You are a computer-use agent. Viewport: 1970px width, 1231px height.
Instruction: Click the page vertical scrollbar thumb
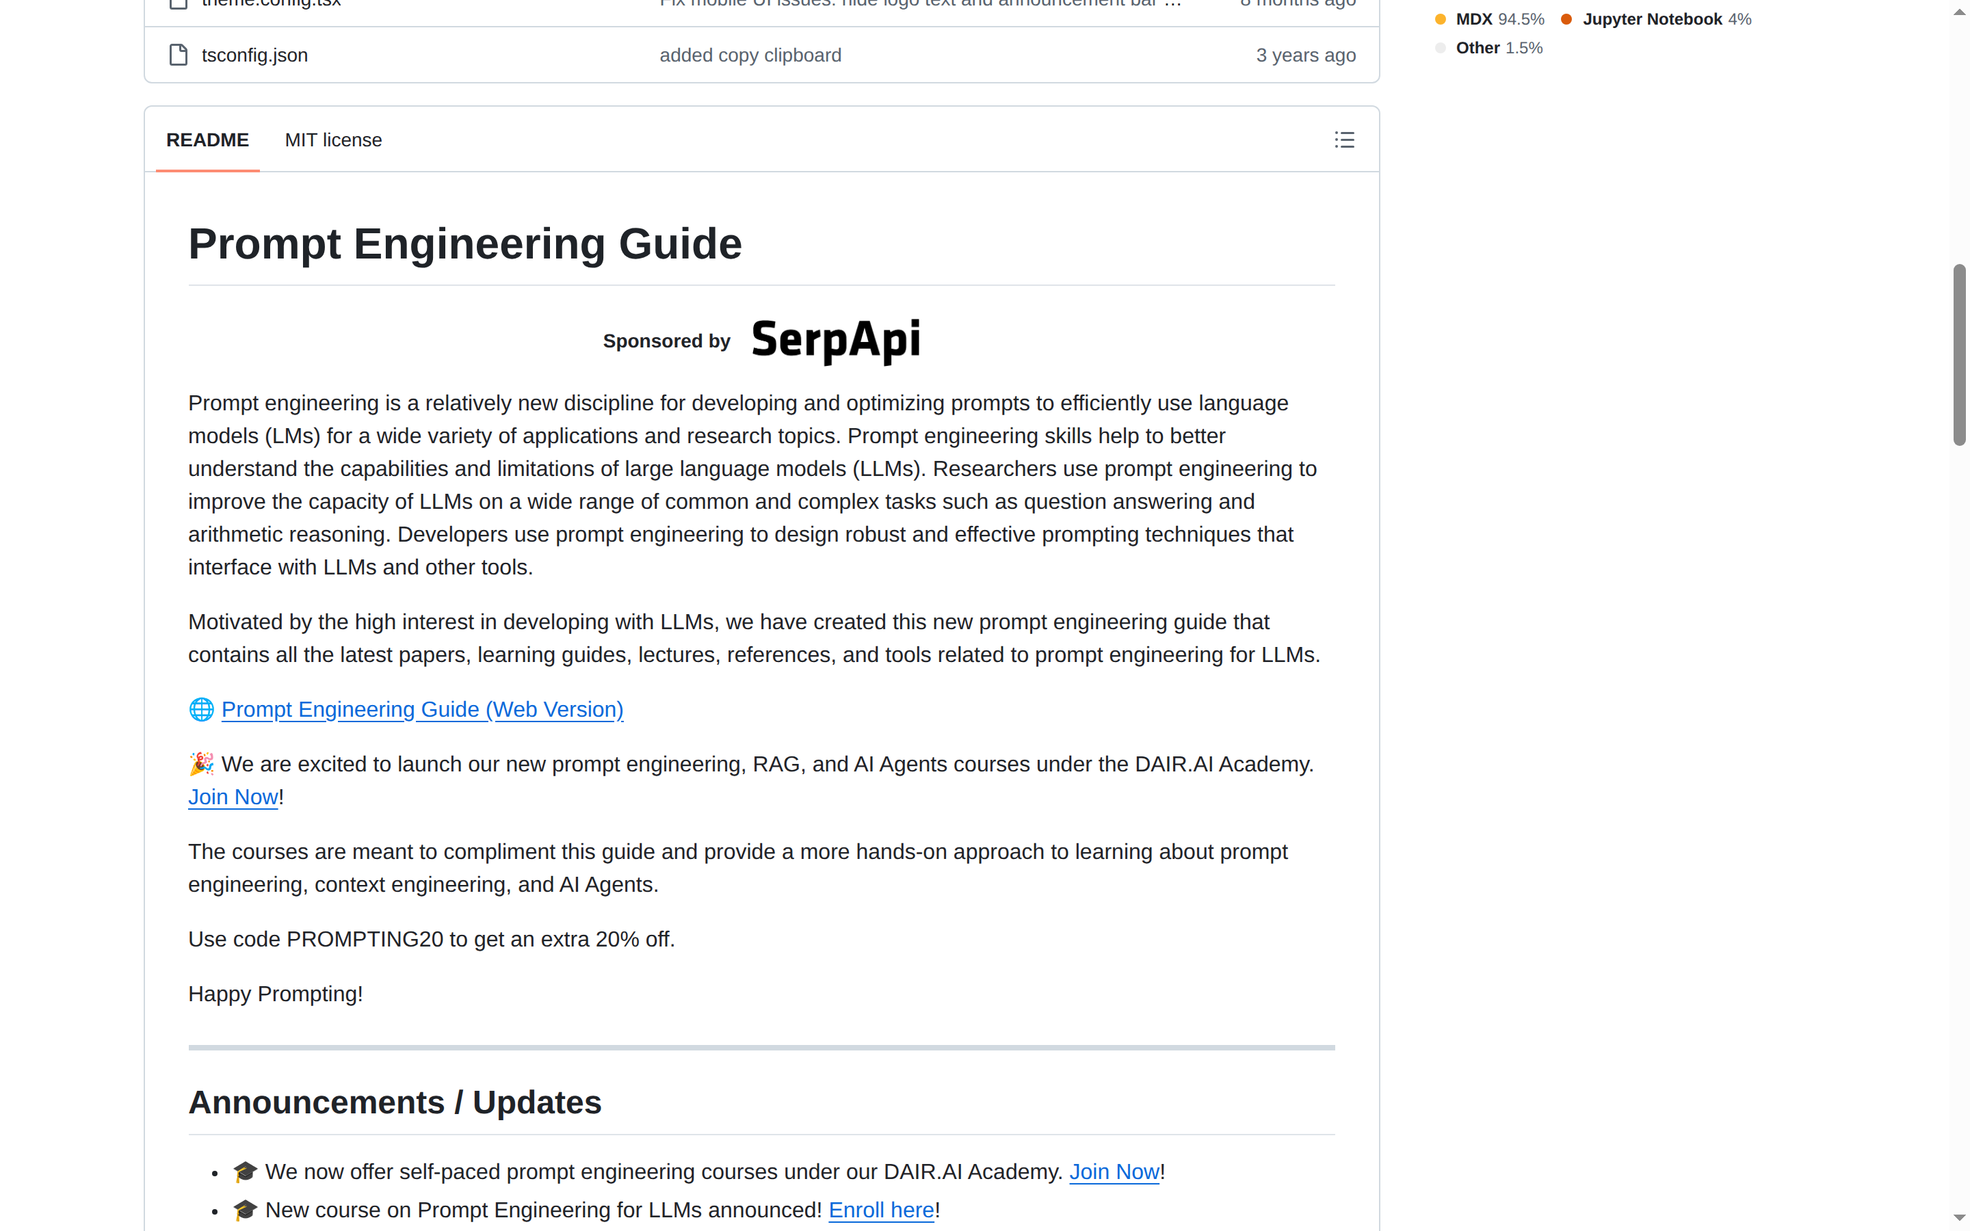pos(1960,355)
